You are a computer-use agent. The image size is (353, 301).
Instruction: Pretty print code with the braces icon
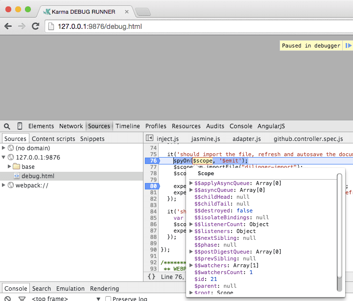(151, 277)
